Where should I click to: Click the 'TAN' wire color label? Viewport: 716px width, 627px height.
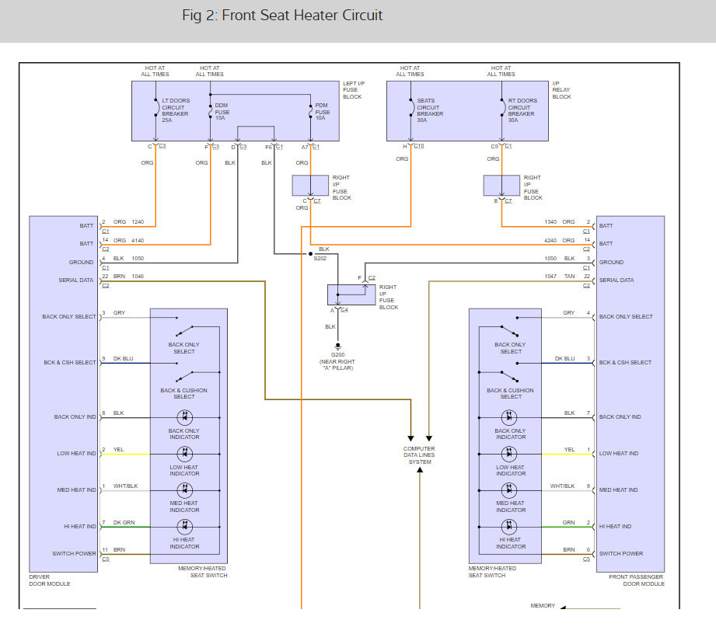[x=569, y=276]
